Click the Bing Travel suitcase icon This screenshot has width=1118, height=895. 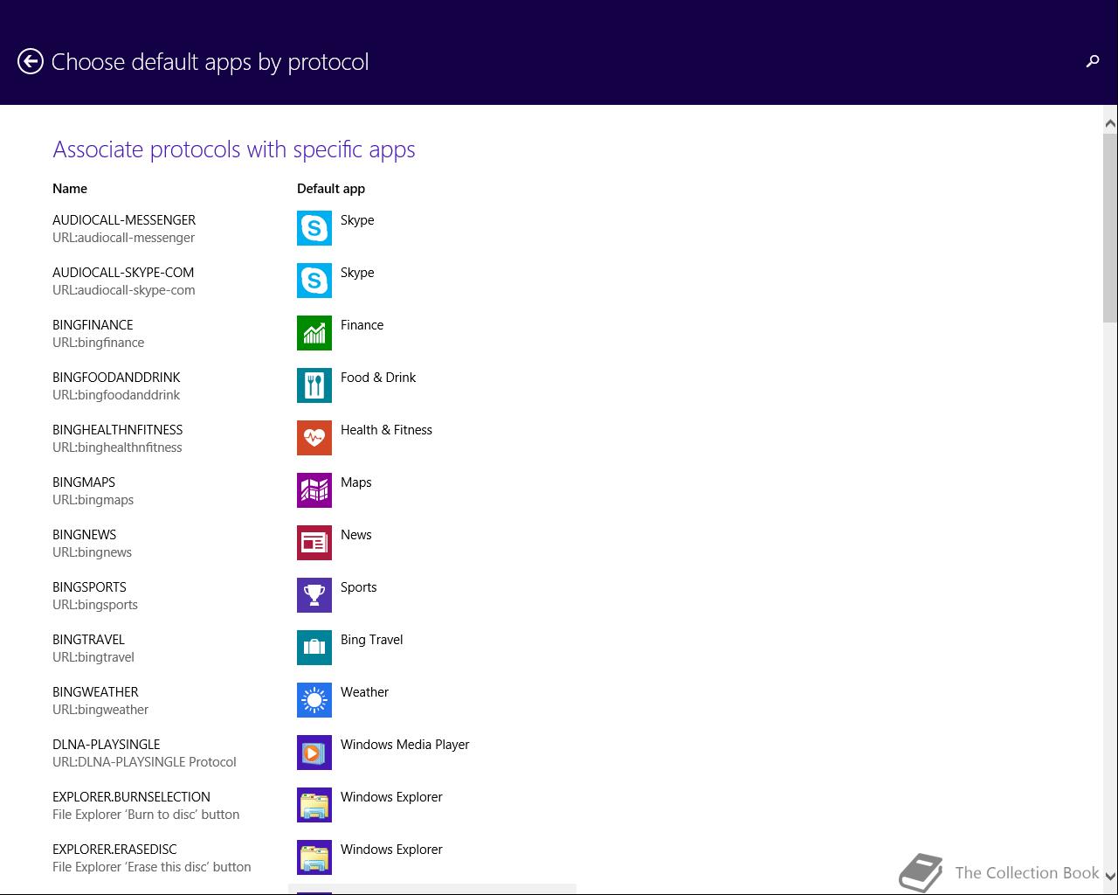click(314, 648)
